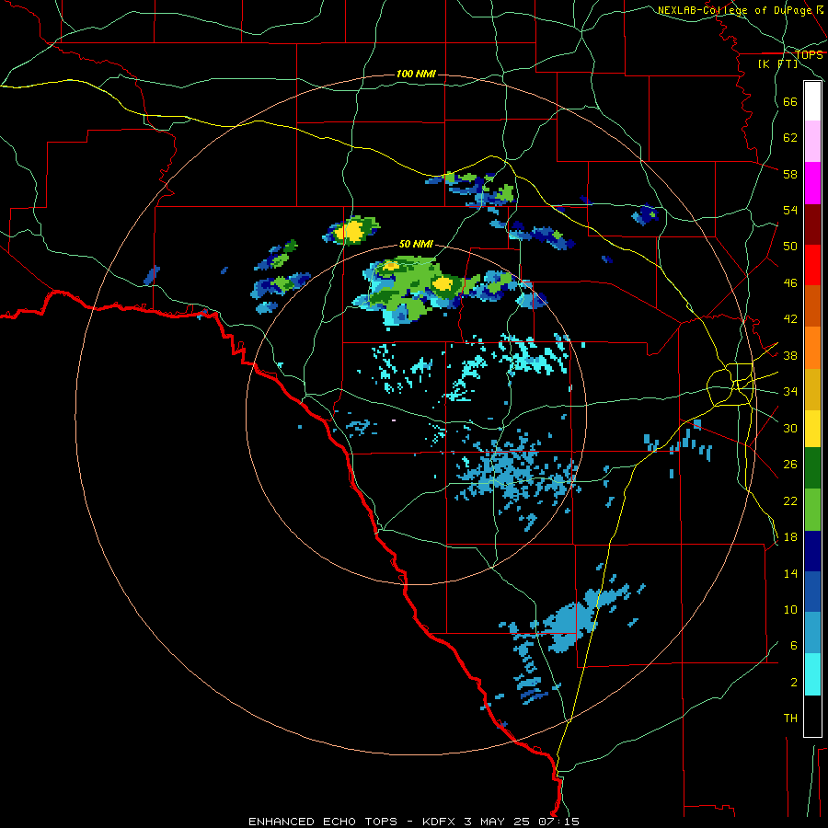Click the light pink legend swatch

[x=812, y=142]
